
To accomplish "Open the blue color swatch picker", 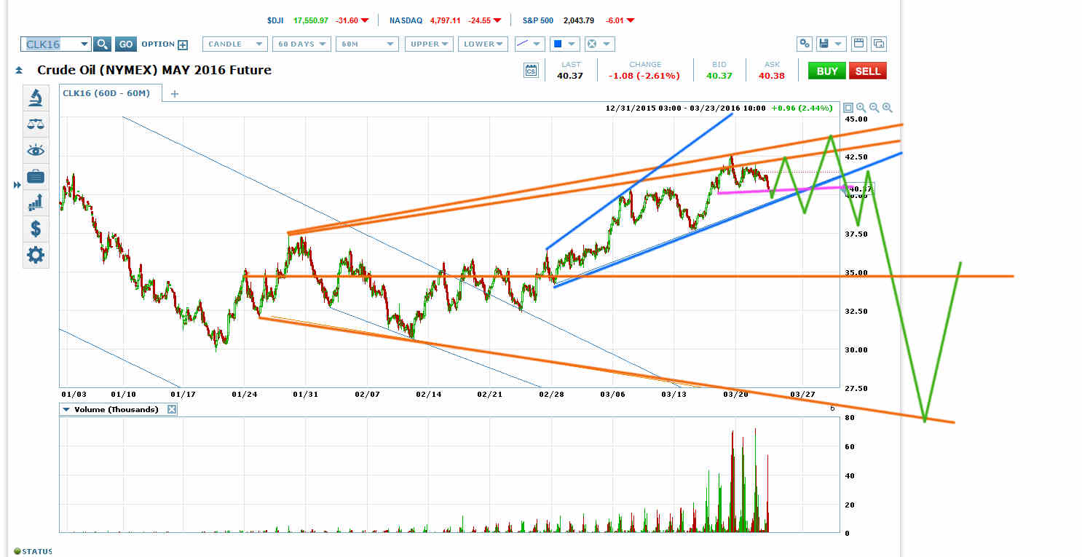I will (564, 44).
